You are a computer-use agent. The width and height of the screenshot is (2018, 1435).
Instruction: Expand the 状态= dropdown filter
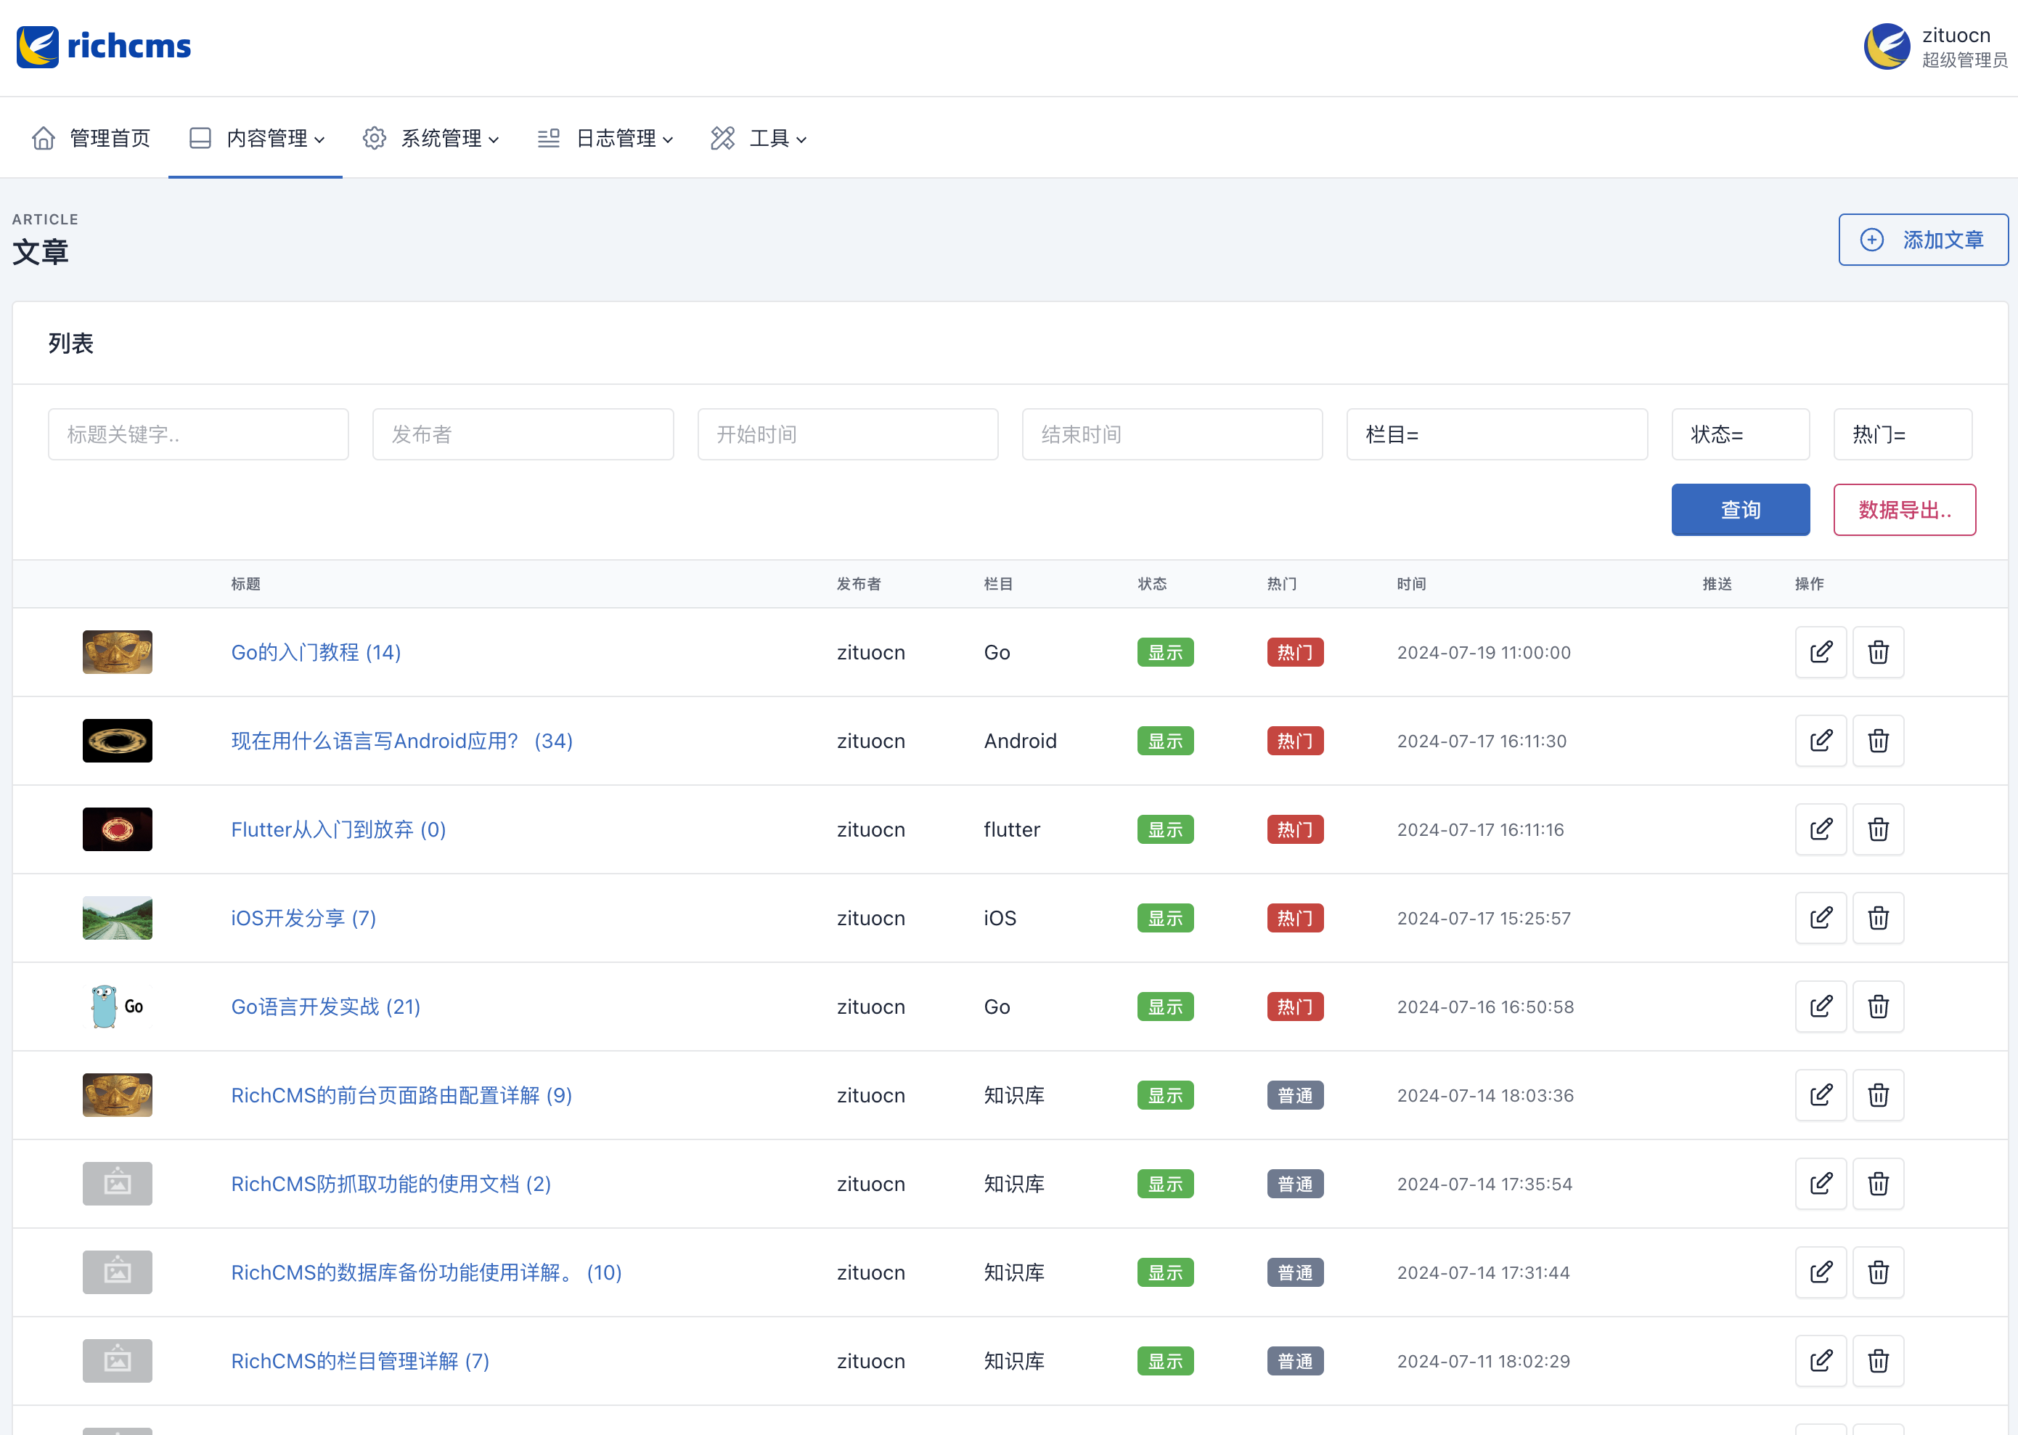point(1740,434)
